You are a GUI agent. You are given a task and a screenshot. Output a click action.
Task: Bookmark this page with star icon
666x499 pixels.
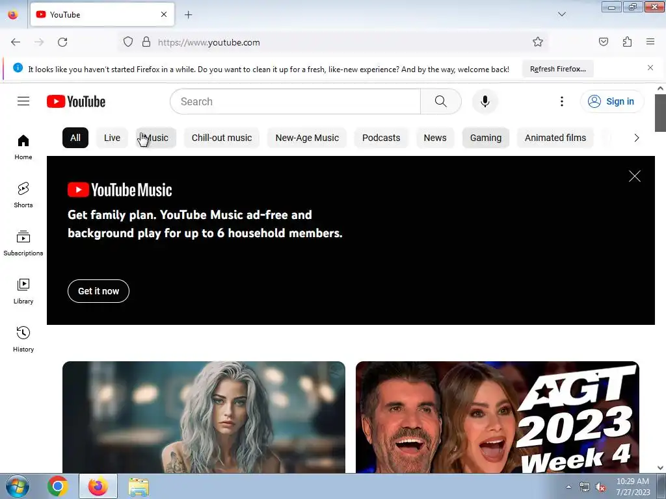pyautogui.click(x=538, y=42)
